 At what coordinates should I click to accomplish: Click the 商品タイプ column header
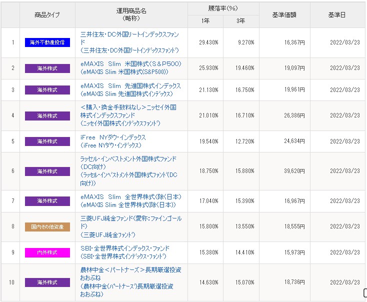(47, 15)
